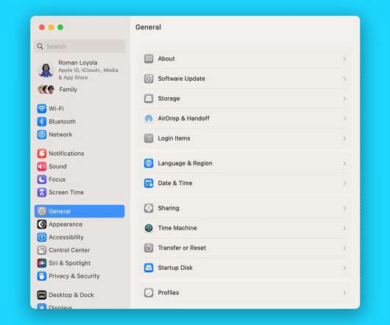Expand the Startup Disk row chevron

point(344,268)
